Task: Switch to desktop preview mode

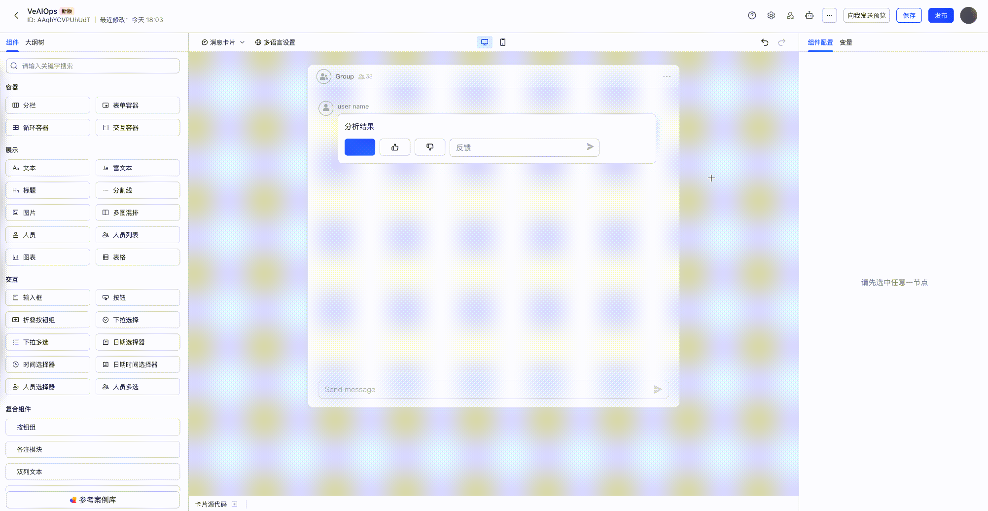Action: (485, 42)
